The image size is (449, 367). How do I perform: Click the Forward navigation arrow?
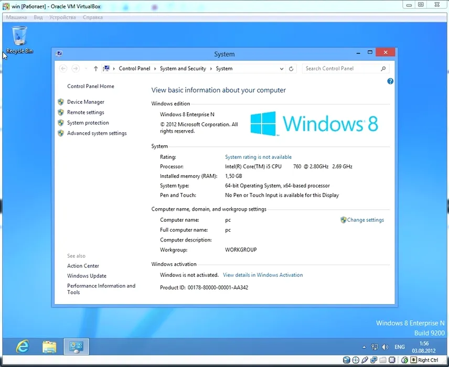pos(76,69)
